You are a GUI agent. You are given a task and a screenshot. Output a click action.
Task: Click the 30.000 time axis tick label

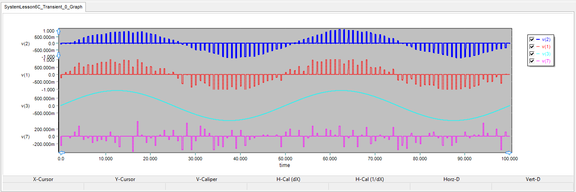point(195,159)
